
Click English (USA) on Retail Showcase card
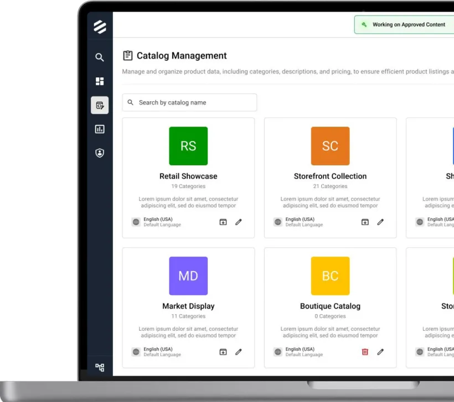(x=158, y=219)
